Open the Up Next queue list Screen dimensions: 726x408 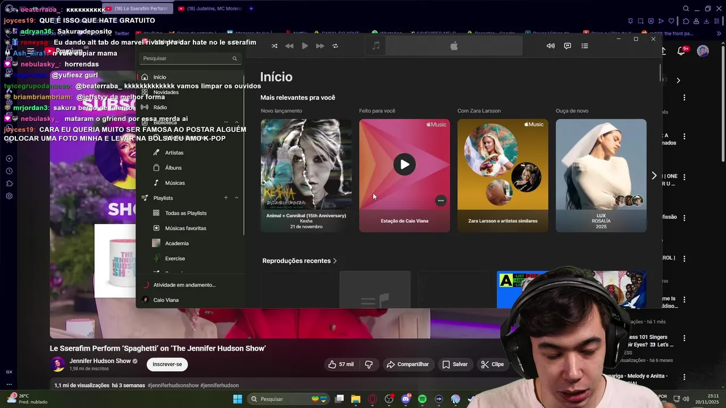[x=585, y=46]
